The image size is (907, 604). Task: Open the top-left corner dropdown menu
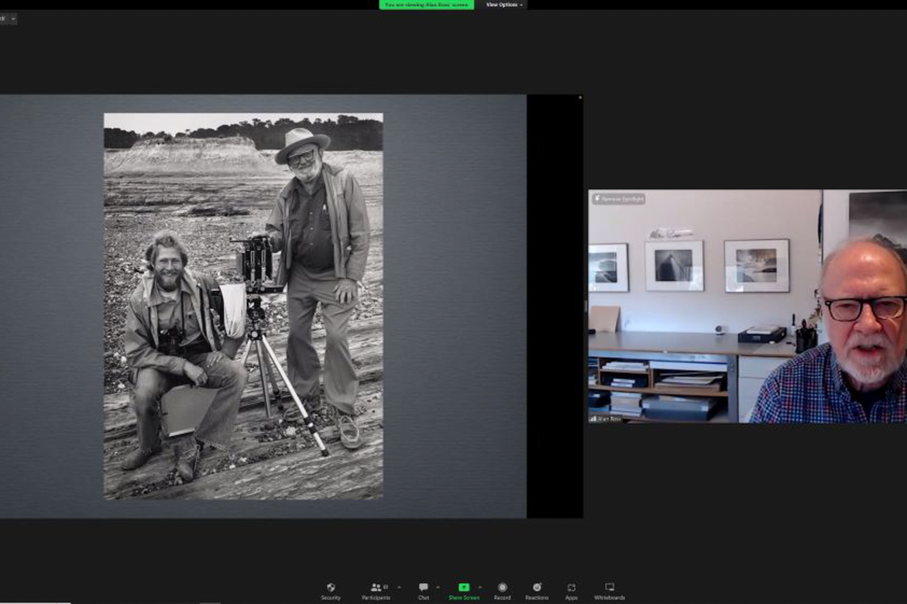point(12,18)
